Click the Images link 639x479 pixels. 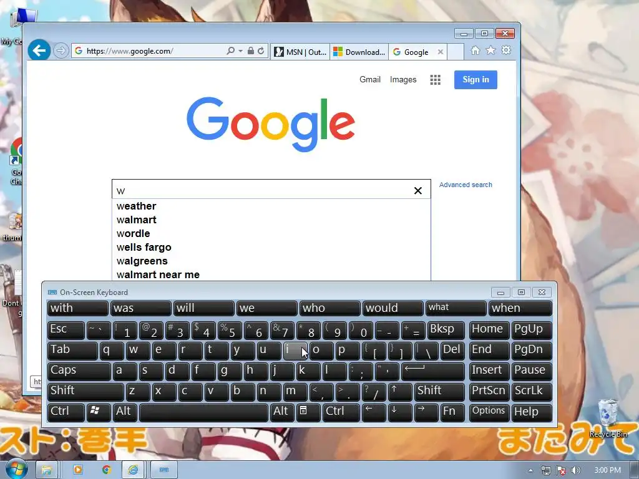403,79
